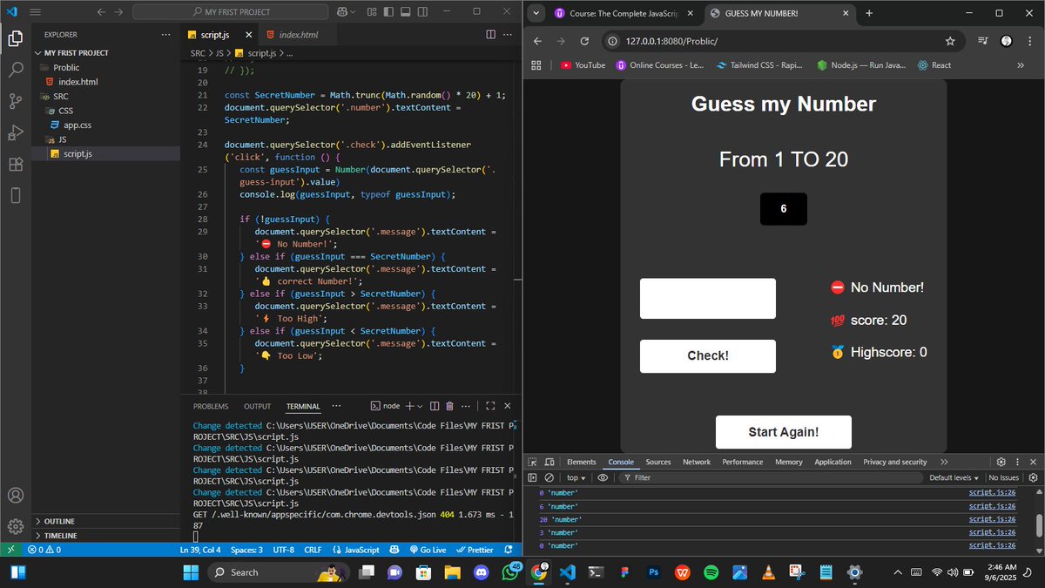Switch to the Elements tab in DevTools
The image size is (1045, 588).
click(581, 462)
